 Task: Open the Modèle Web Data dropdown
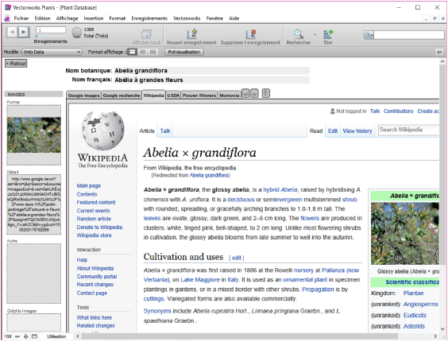[x=52, y=52]
